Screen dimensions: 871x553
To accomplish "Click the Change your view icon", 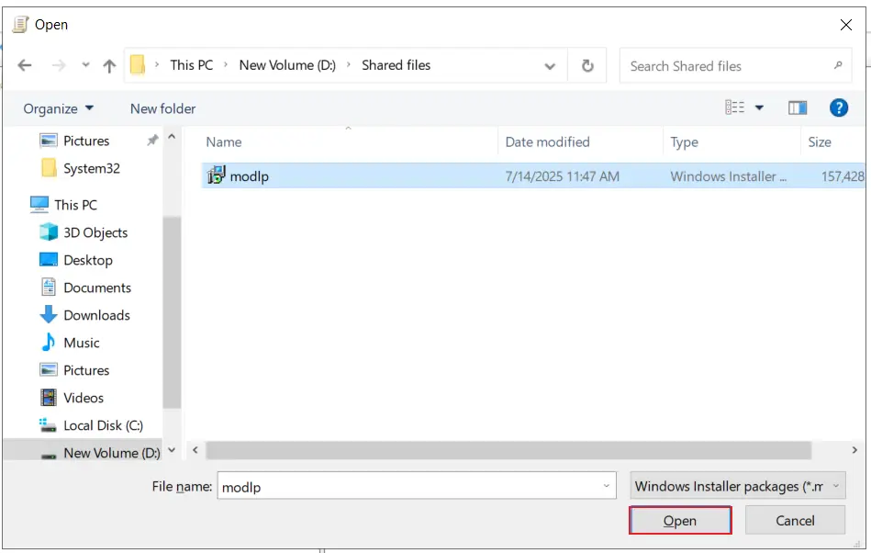I will 737,107.
